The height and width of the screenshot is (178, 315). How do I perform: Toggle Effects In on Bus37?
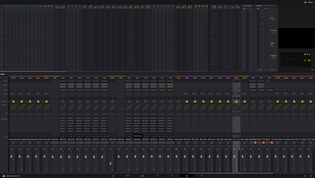click(236, 102)
